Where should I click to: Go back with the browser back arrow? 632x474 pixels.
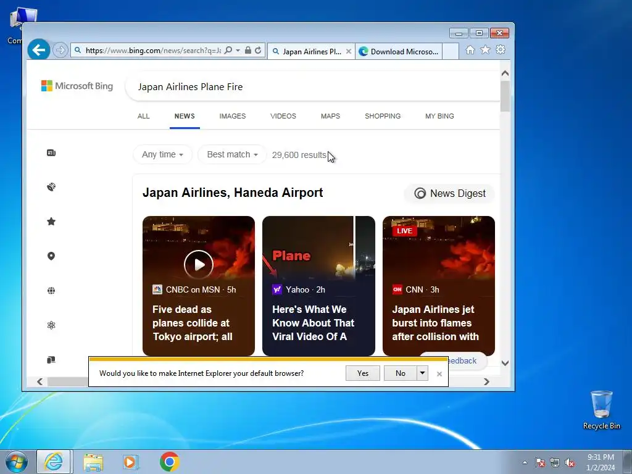[x=39, y=50]
